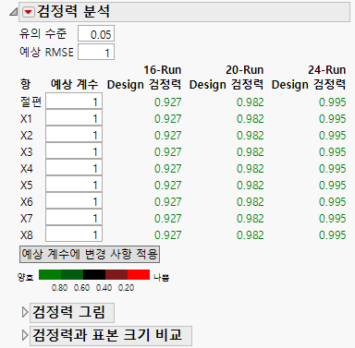Click 0.927 power value in X3 row
Screen dimensions: 355x348
point(168,152)
